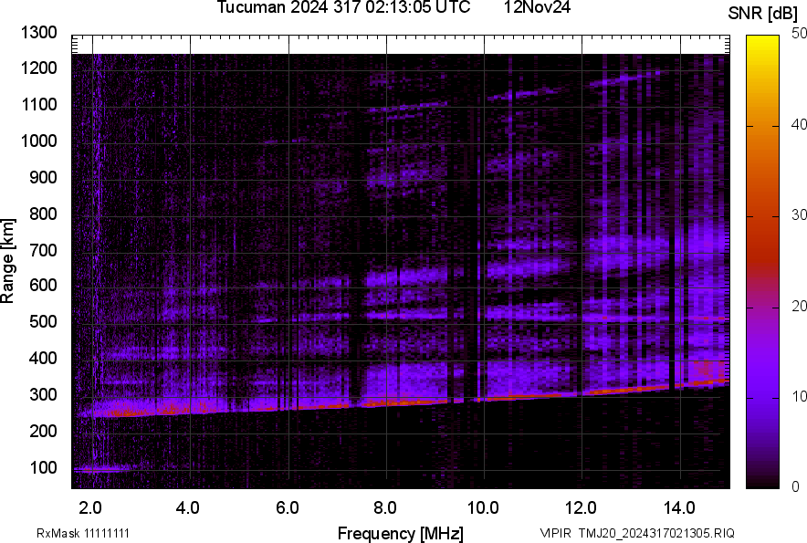Viewport: 807px width, 543px height.
Task: Click the 'VIPIR' footer label
Action: tap(555, 533)
